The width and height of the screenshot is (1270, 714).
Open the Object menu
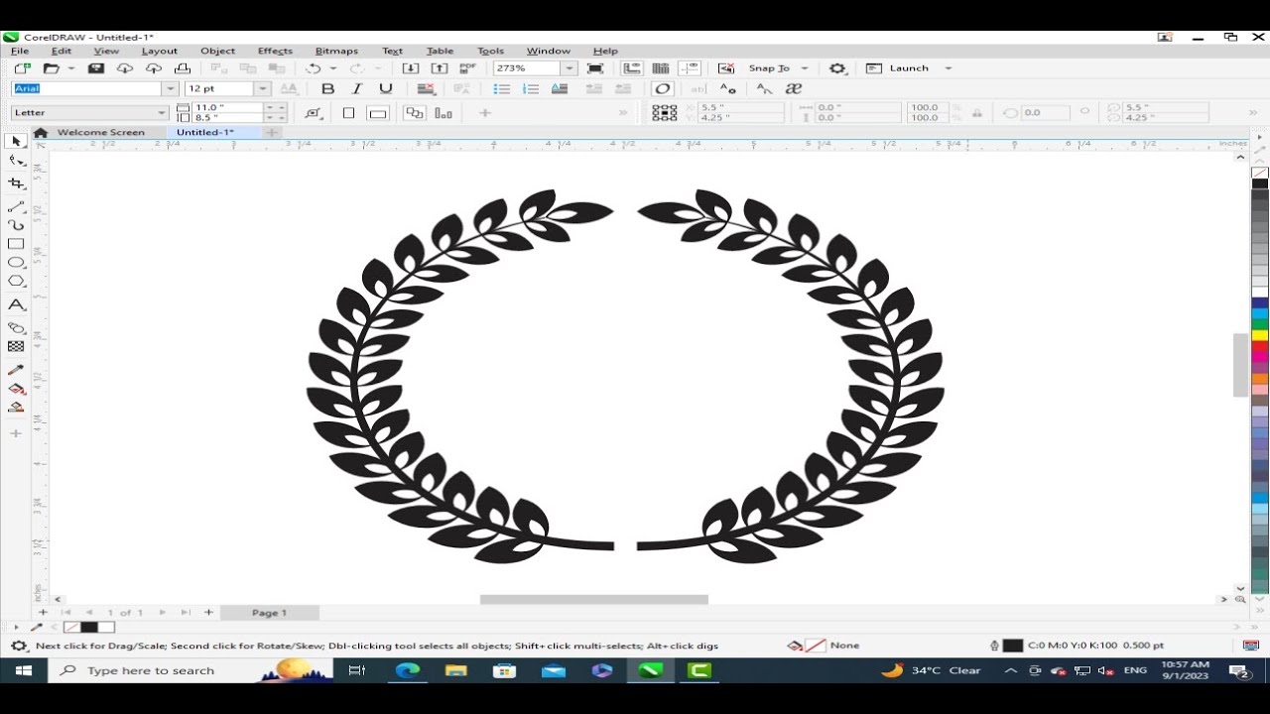[x=217, y=51]
